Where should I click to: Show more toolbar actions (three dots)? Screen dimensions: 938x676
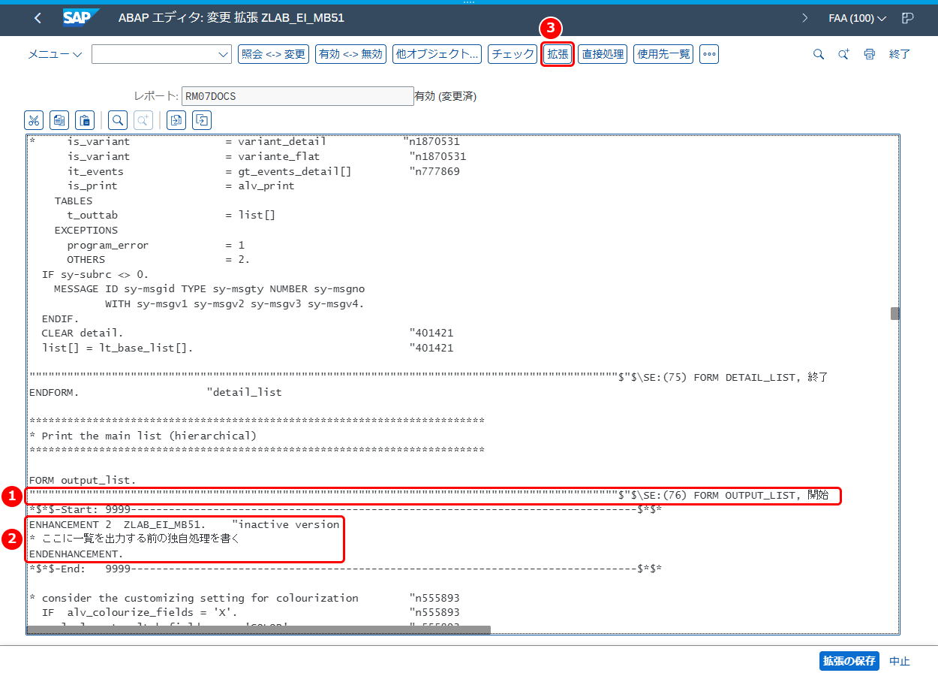(709, 54)
